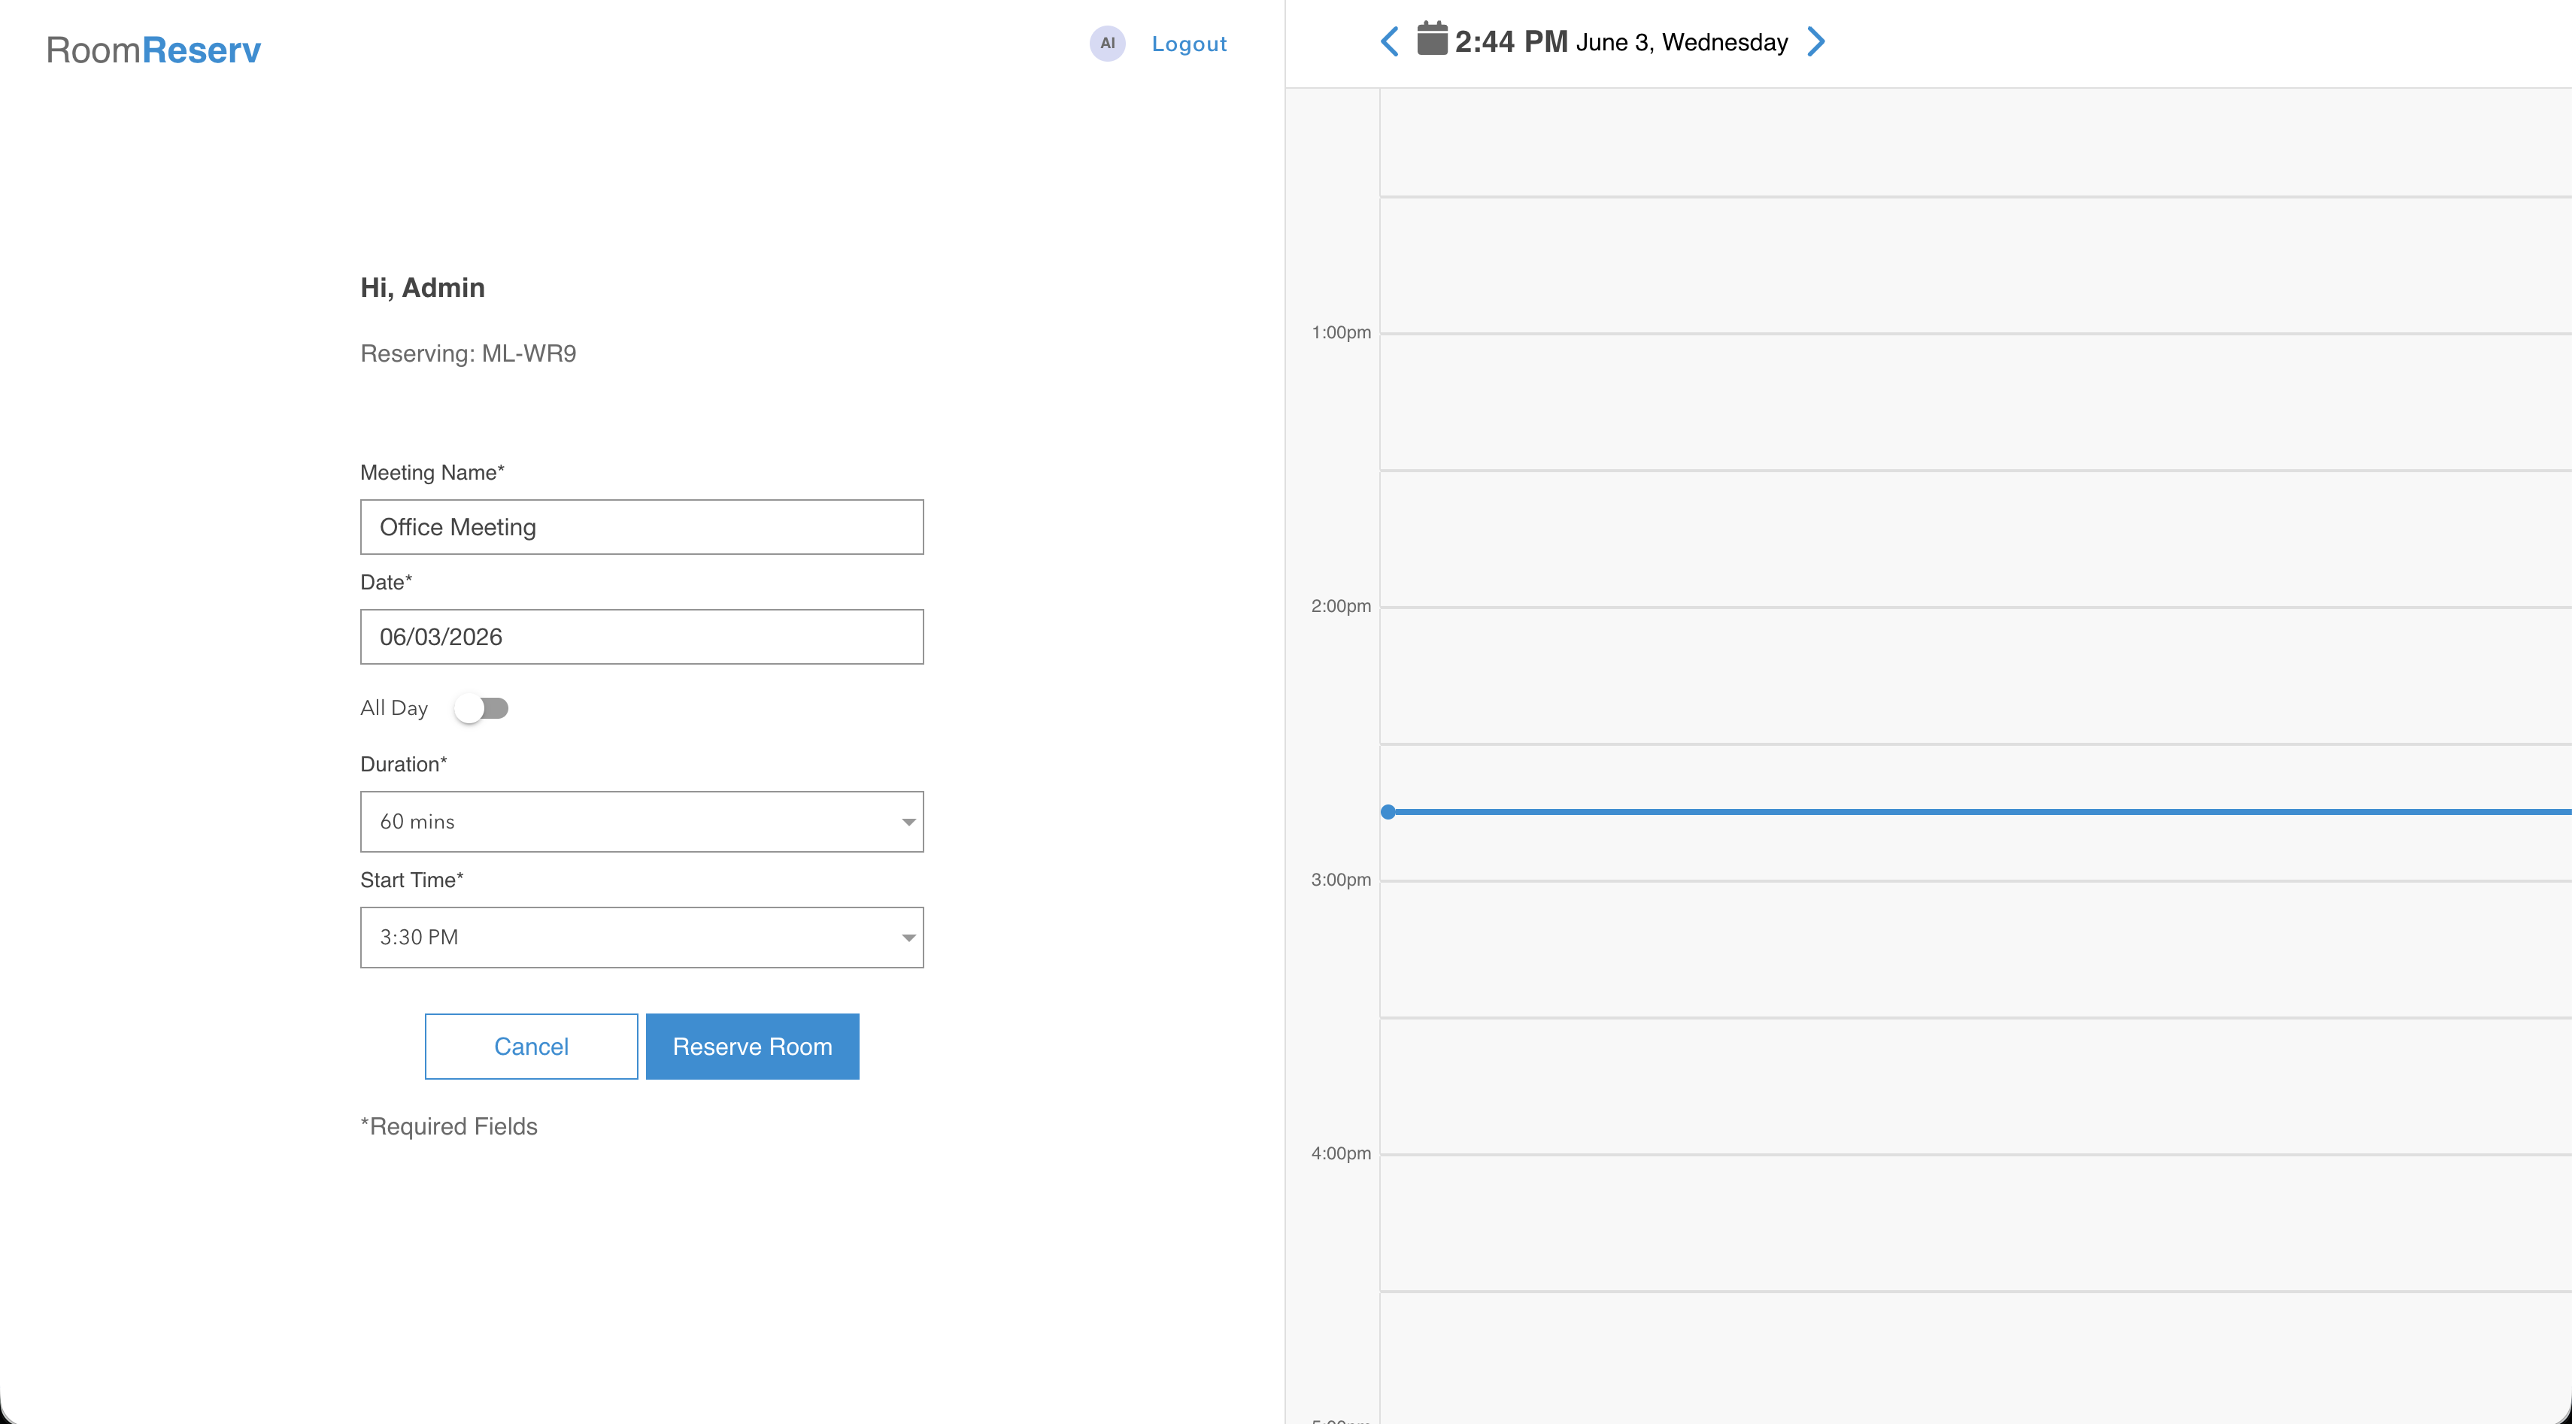Click the Meeting Name input field
The height and width of the screenshot is (1424, 2572).
(642, 527)
